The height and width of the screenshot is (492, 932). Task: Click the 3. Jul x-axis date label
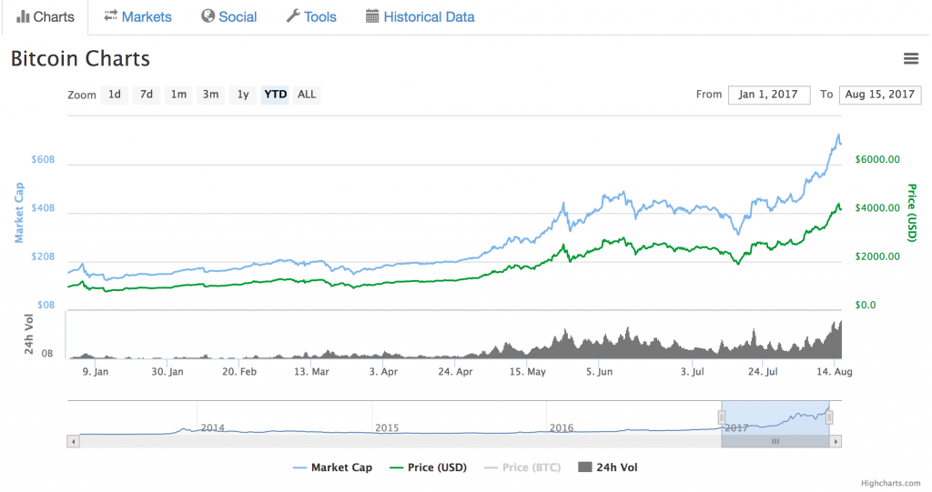point(692,371)
